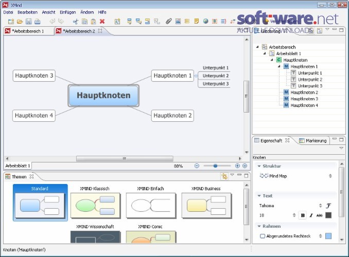Image resolution: width=349 pixels, height=257 pixels.
Task: Click the Label icon in the toolbar
Action: point(187,22)
